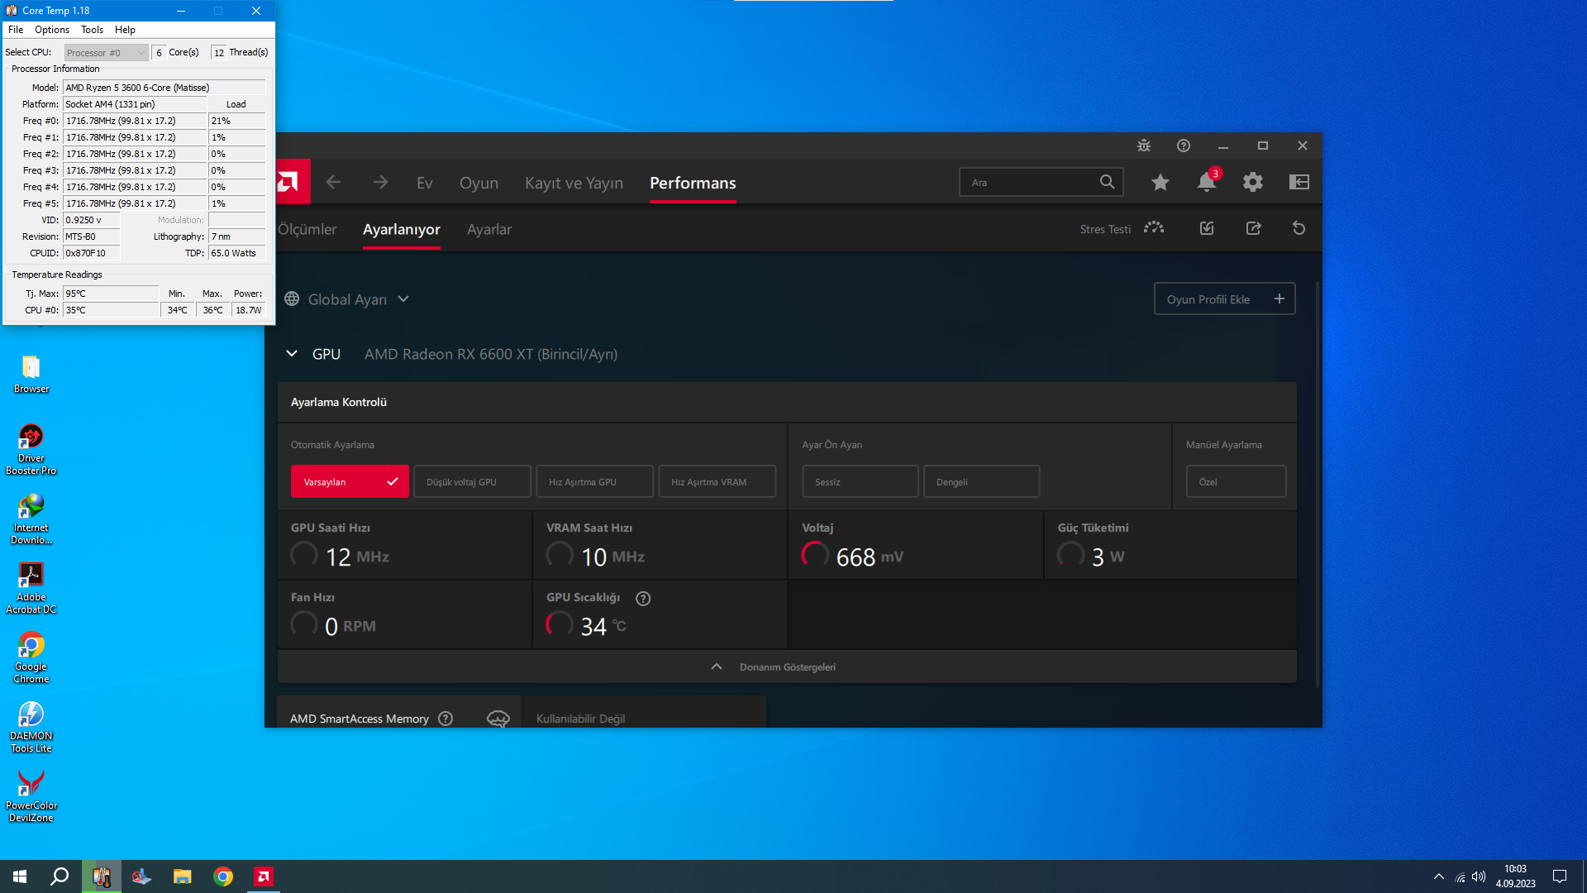The width and height of the screenshot is (1587, 893).
Task: Switch to Ayarlar sub-tab
Action: click(x=489, y=229)
